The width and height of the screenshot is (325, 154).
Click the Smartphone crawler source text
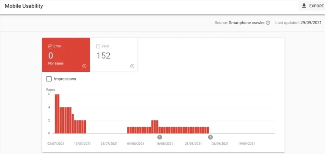[247, 23]
